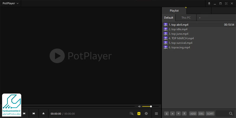The width and height of the screenshot is (236, 118).
Task: Click the DEL button in playlist
Action: click(201, 114)
